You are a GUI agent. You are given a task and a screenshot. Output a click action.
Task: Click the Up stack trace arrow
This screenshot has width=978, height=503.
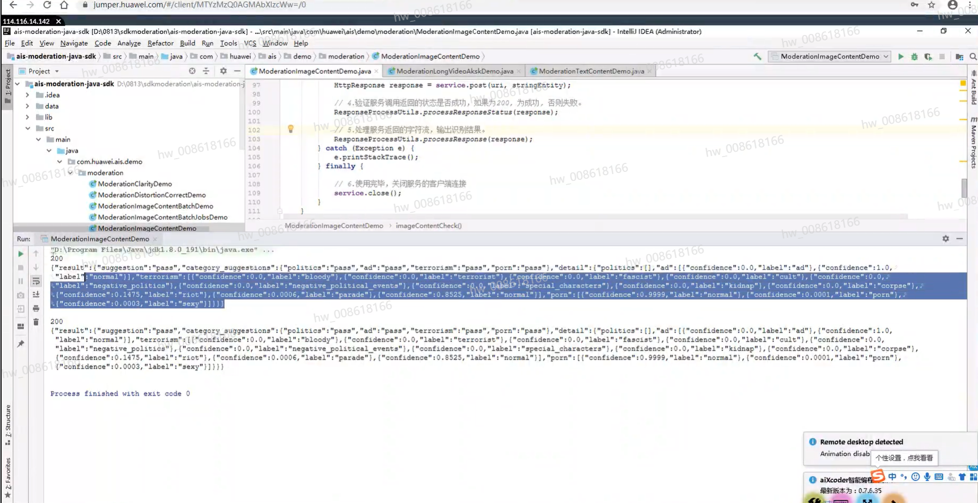pos(36,254)
